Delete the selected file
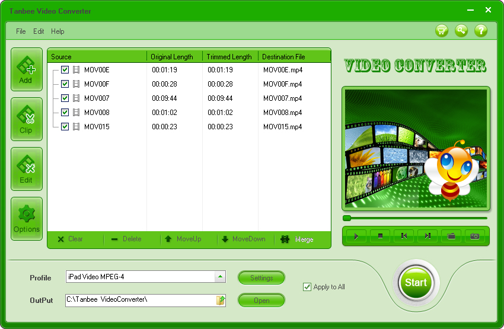 tap(126, 239)
